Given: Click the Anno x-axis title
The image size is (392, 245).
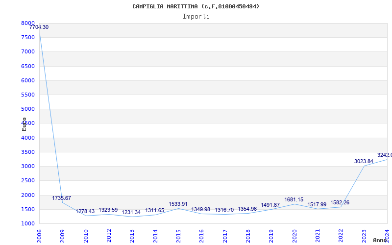Looking at the screenshot, I should point(380,240).
